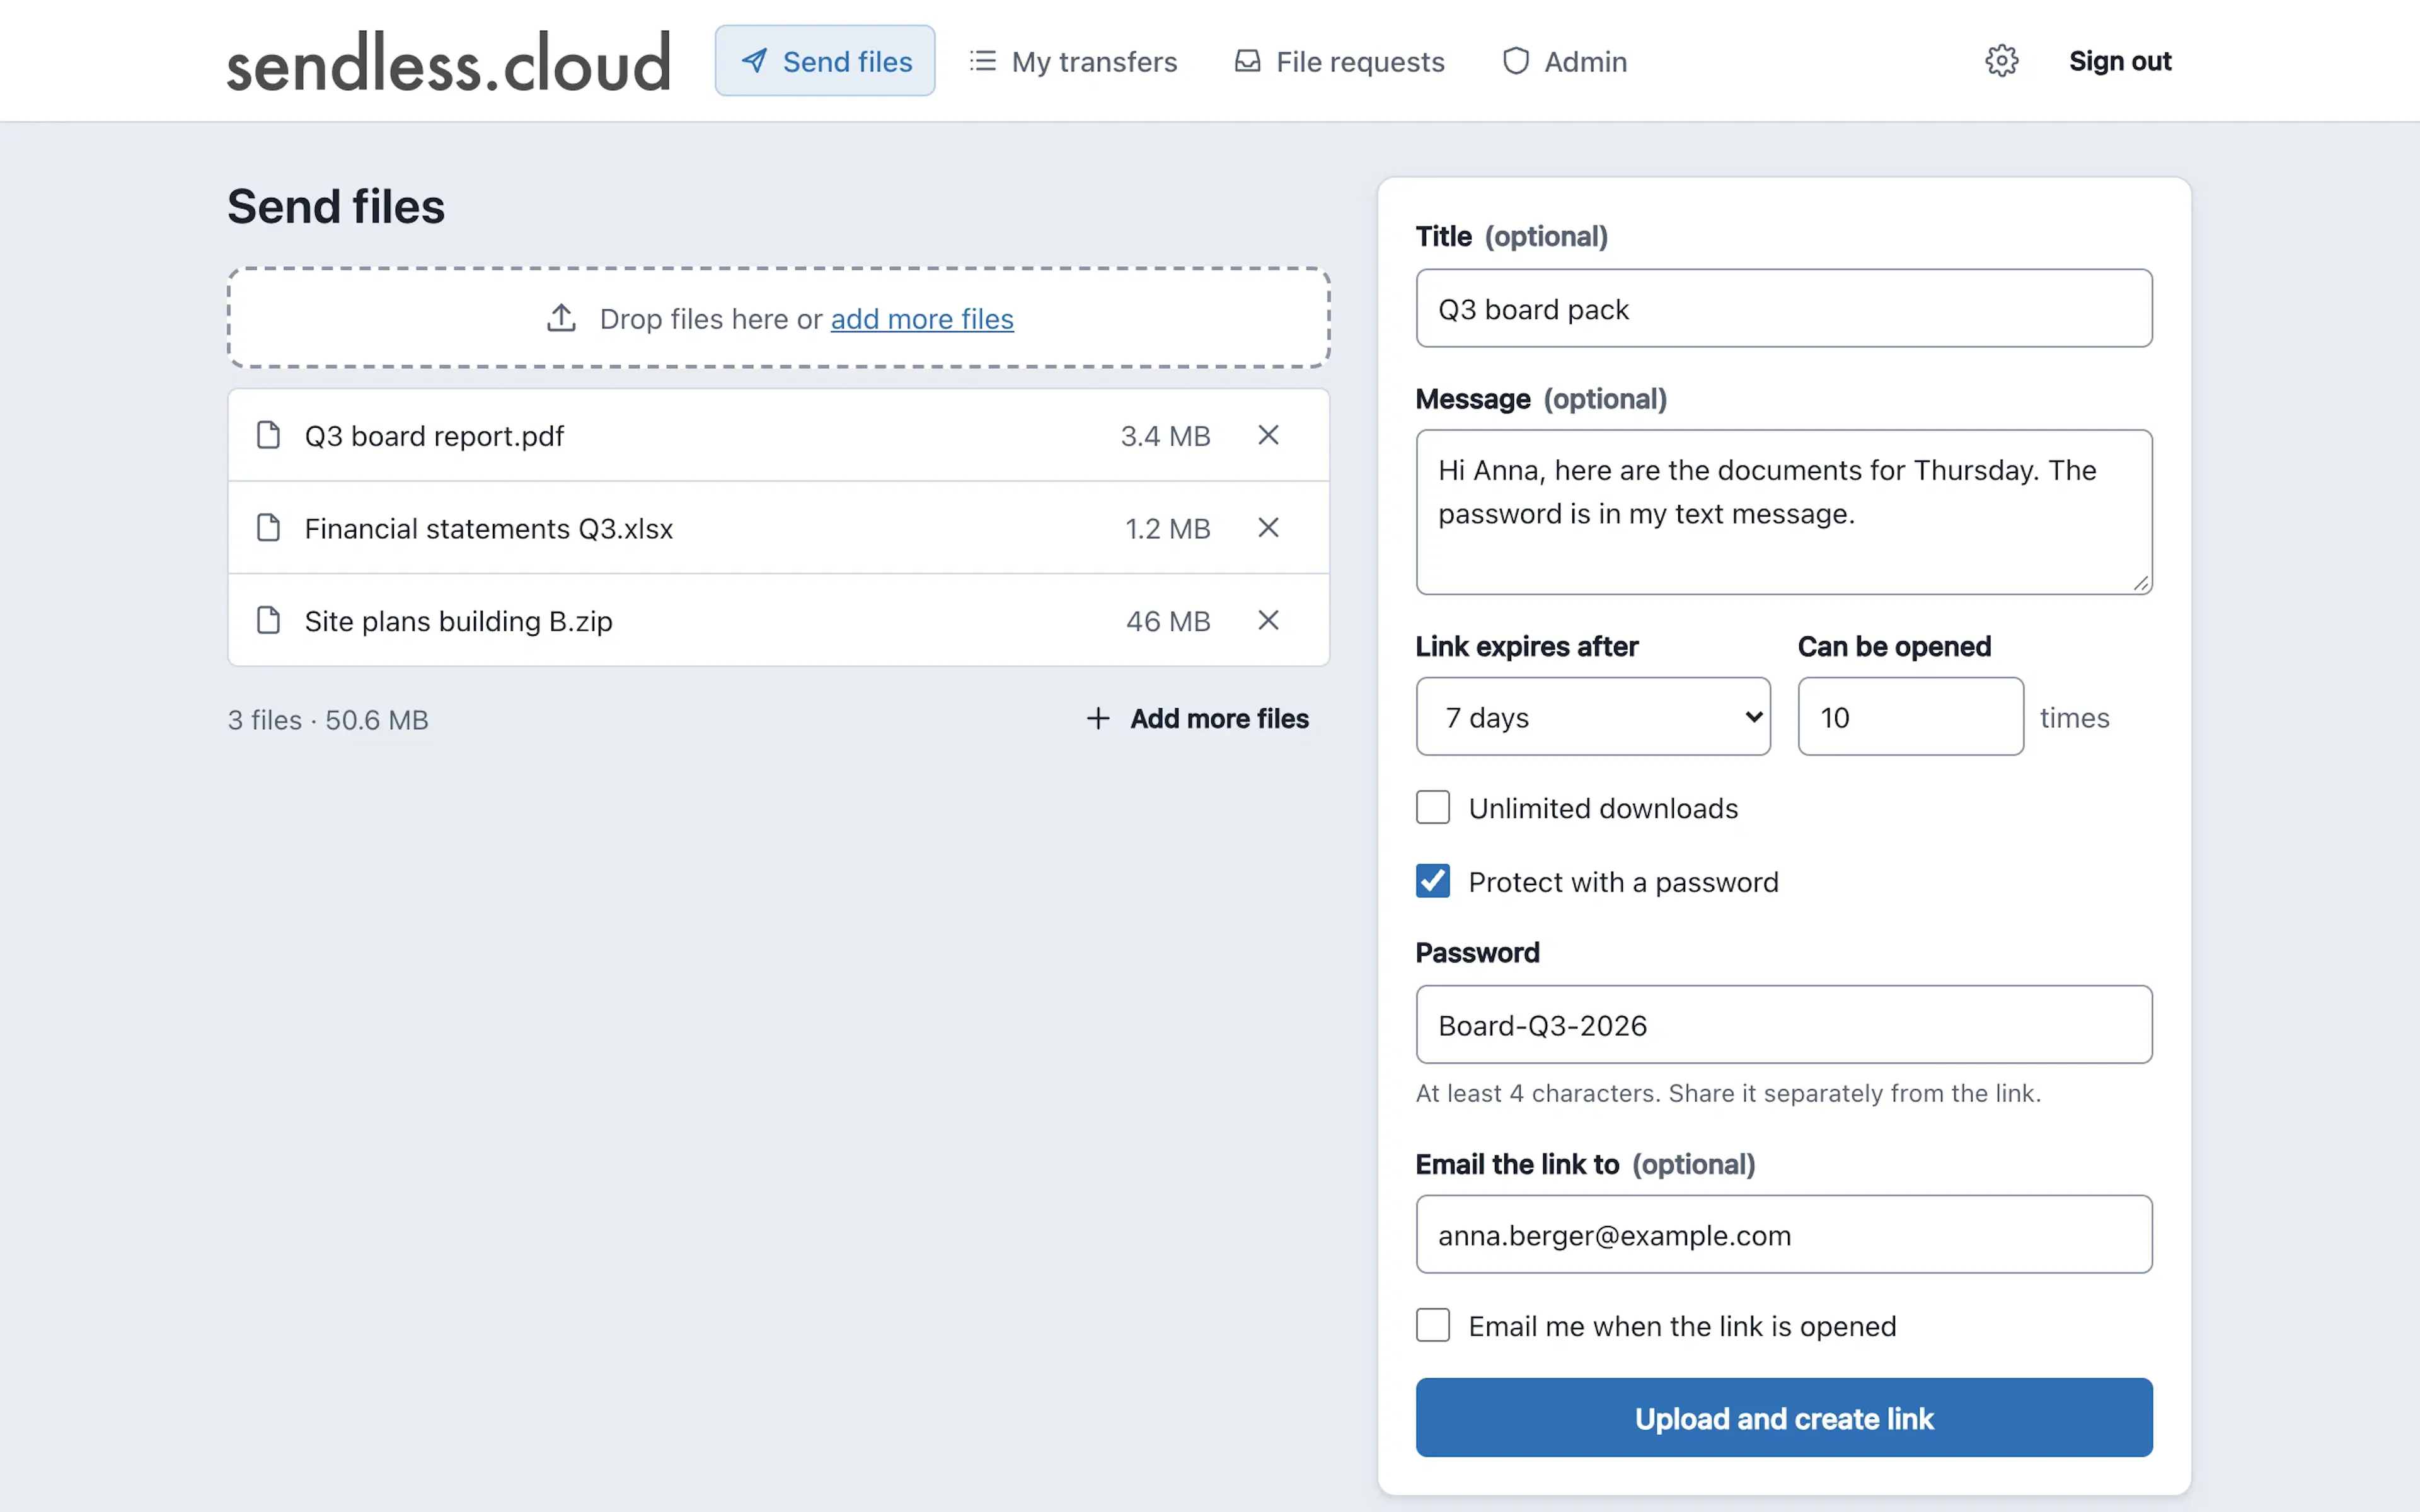The image size is (2420, 1512).
Task: Focus the Title input field
Action: pyautogui.click(x=1784, y=308)
